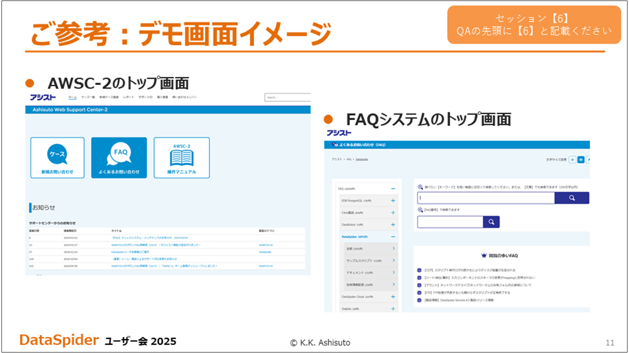Expand the DataSpider Cloud category
This screenshot has width=629, height=353.
[393, 297]
